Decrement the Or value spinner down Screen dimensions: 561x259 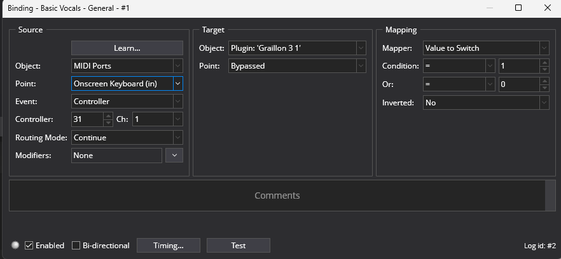click(544, 88)
